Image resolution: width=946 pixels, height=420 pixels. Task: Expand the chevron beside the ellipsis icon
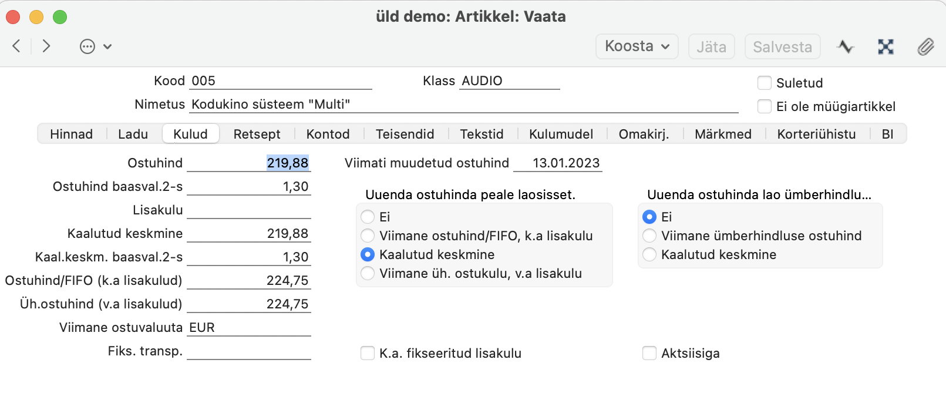(107, 46)
